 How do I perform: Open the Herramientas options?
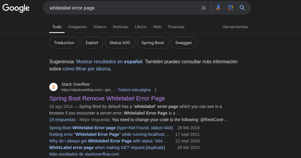(x=235, y=27)
